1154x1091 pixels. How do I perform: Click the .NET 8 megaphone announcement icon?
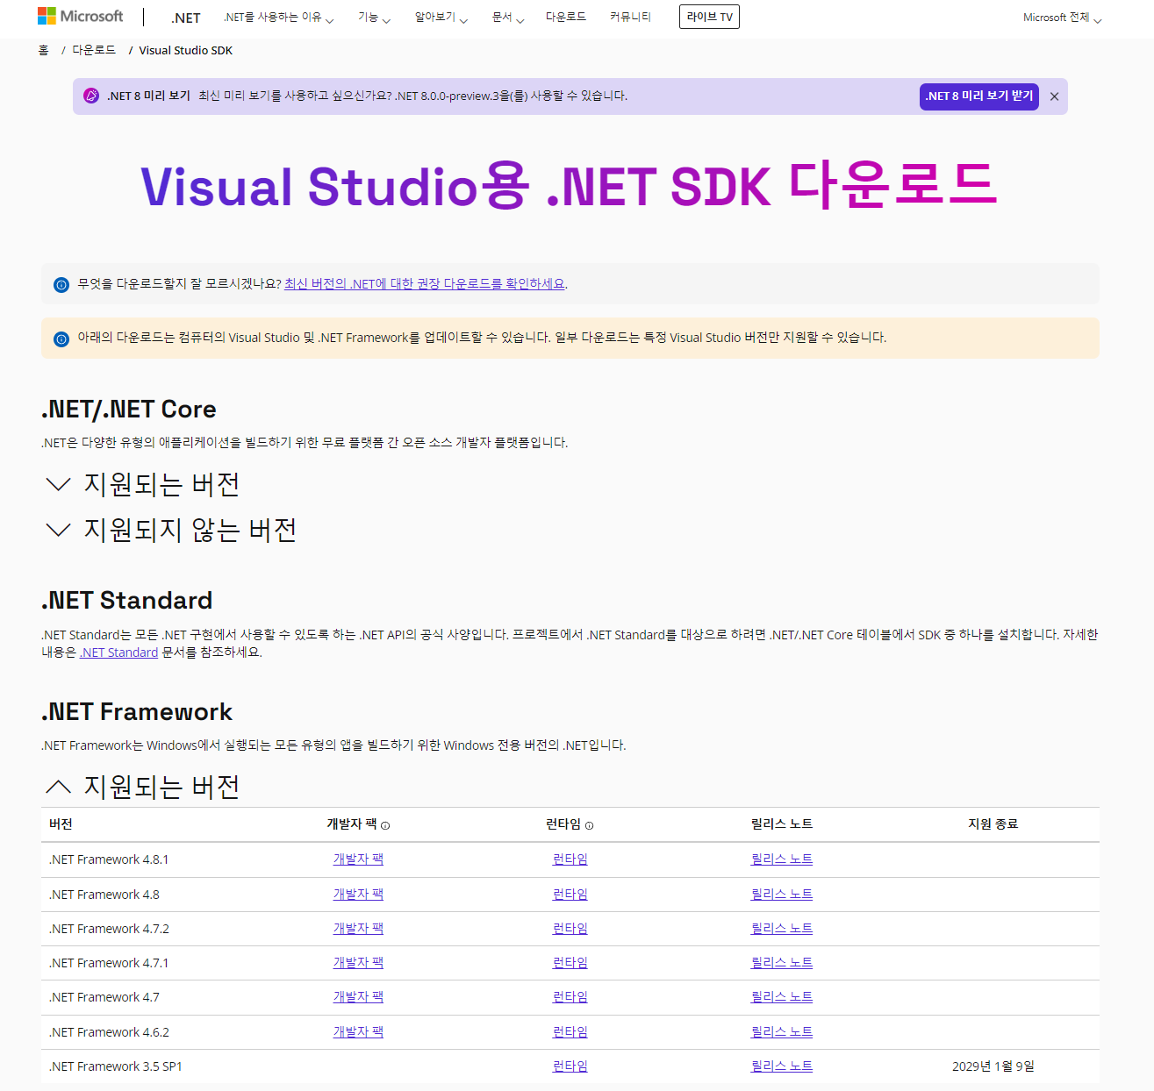[x=90, y=96]
